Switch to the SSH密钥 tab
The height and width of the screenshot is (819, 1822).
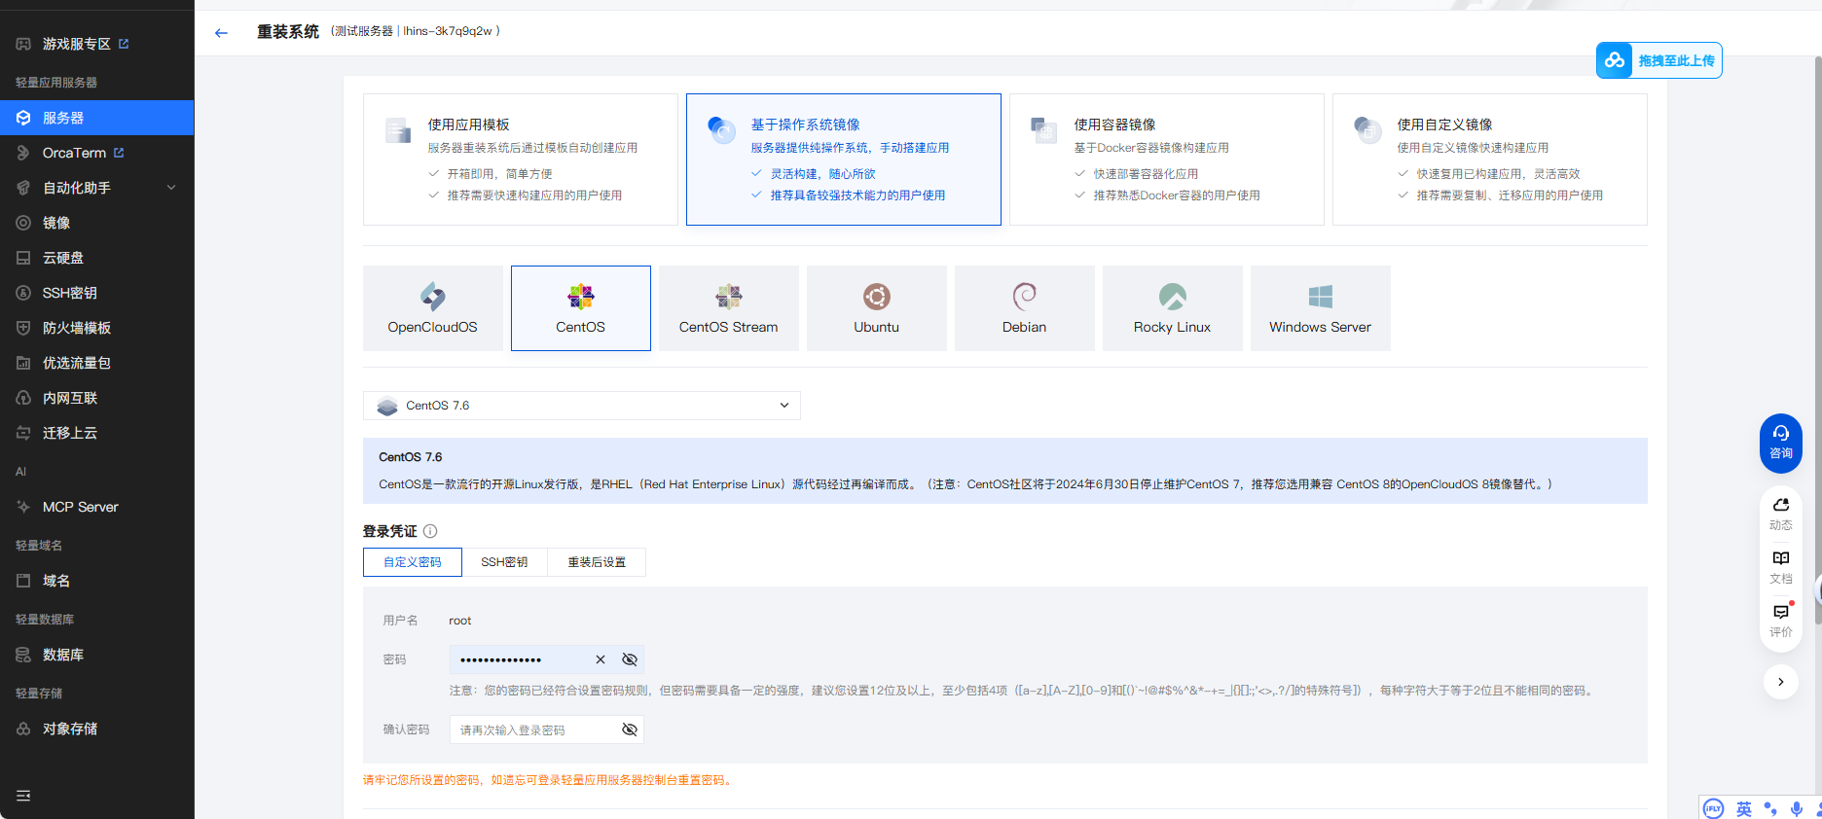click(504, 562)
